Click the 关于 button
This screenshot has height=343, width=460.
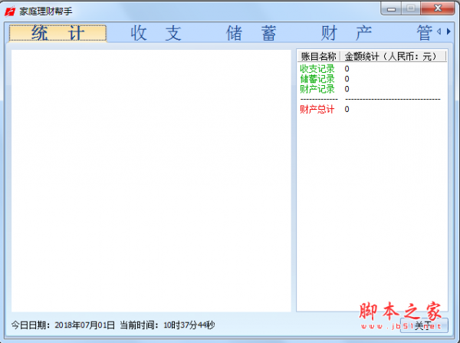coord(424,325)
